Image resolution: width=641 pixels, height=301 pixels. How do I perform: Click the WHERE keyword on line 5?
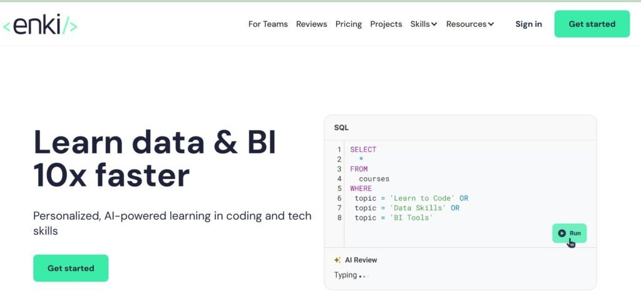coord(361,189)
